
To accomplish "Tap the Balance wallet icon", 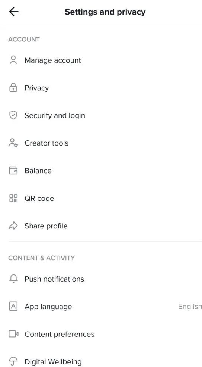I will click(13, 170).
